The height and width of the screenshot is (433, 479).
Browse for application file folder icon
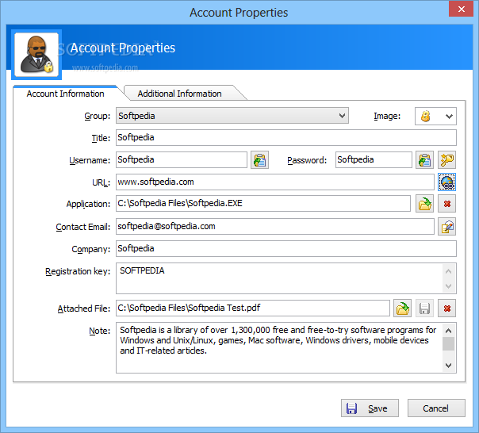424,204
